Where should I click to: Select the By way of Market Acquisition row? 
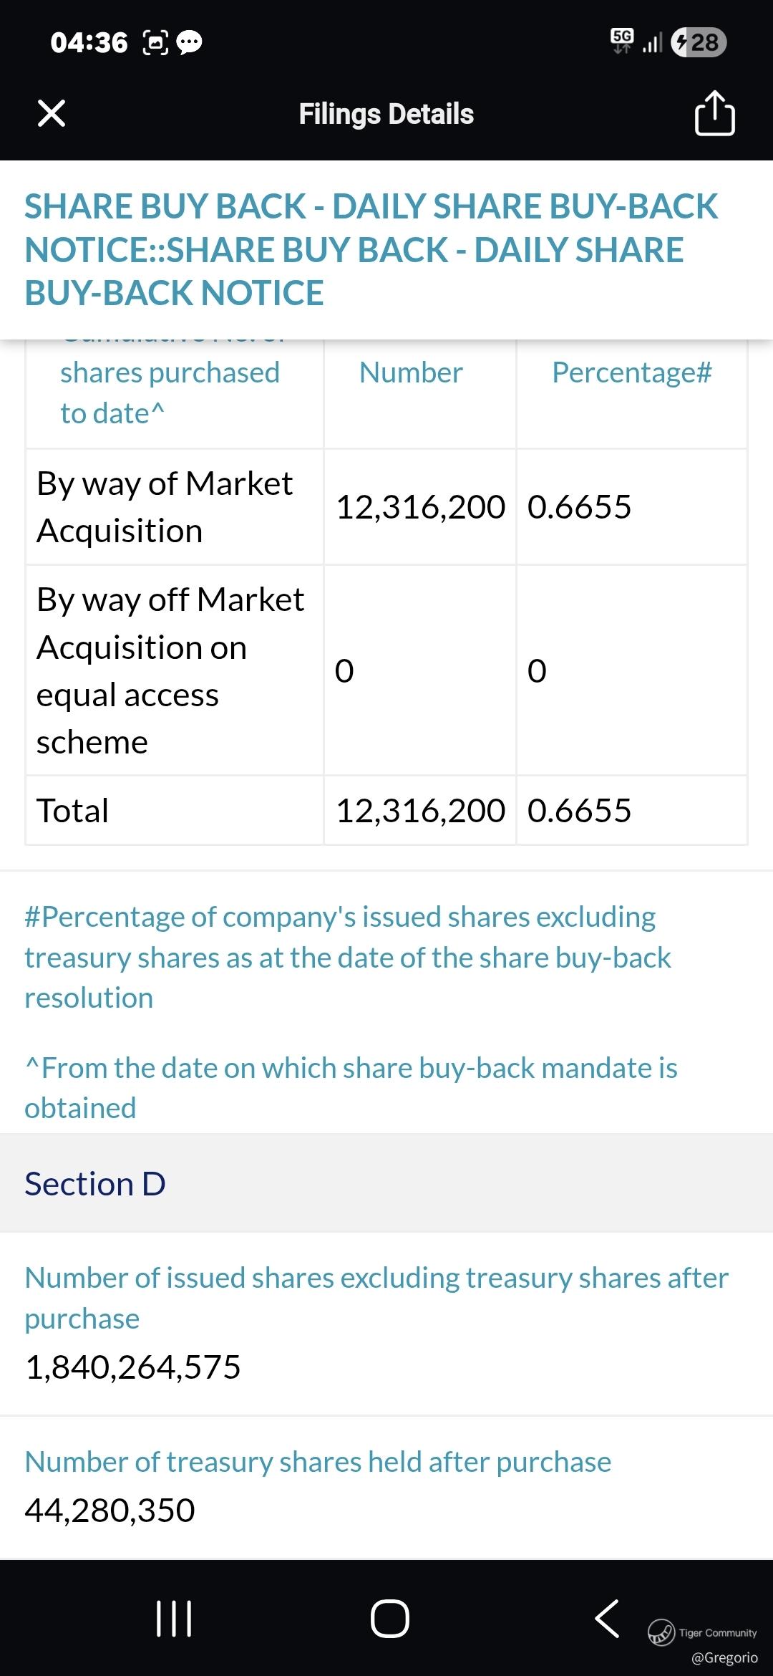165,507
